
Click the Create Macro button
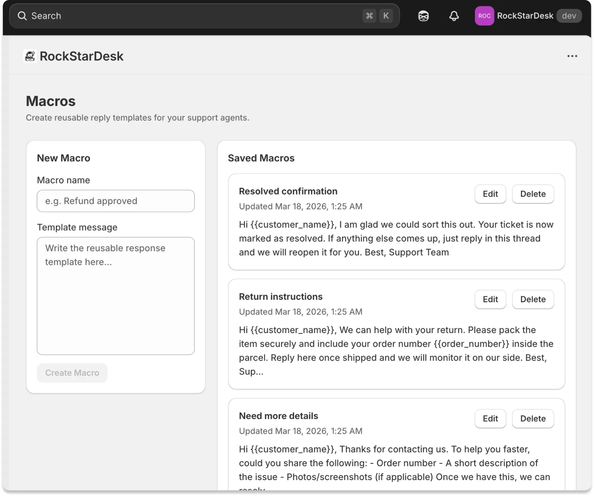click(72, 373)
